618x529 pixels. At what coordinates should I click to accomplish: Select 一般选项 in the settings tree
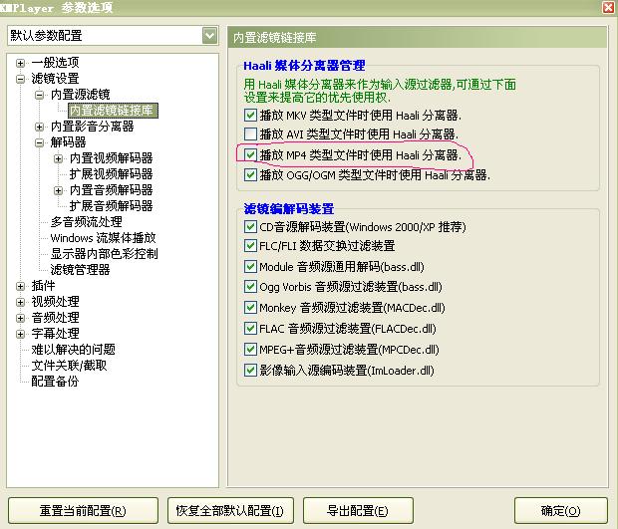(55, 62)
